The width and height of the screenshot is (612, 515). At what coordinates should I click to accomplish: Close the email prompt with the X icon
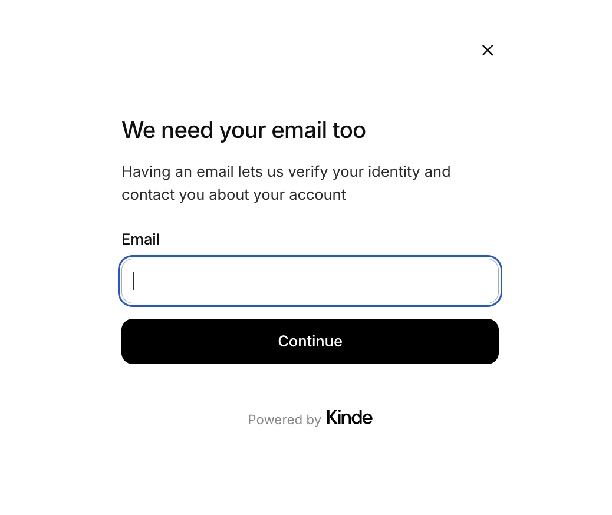[488, 50]
